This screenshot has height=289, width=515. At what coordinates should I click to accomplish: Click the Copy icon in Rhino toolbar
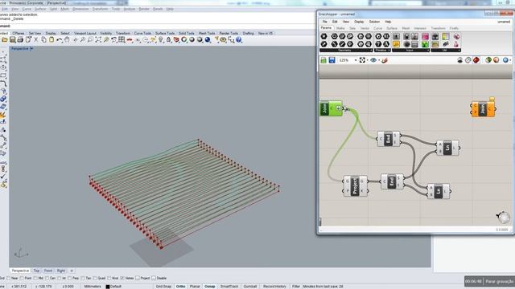43,40
